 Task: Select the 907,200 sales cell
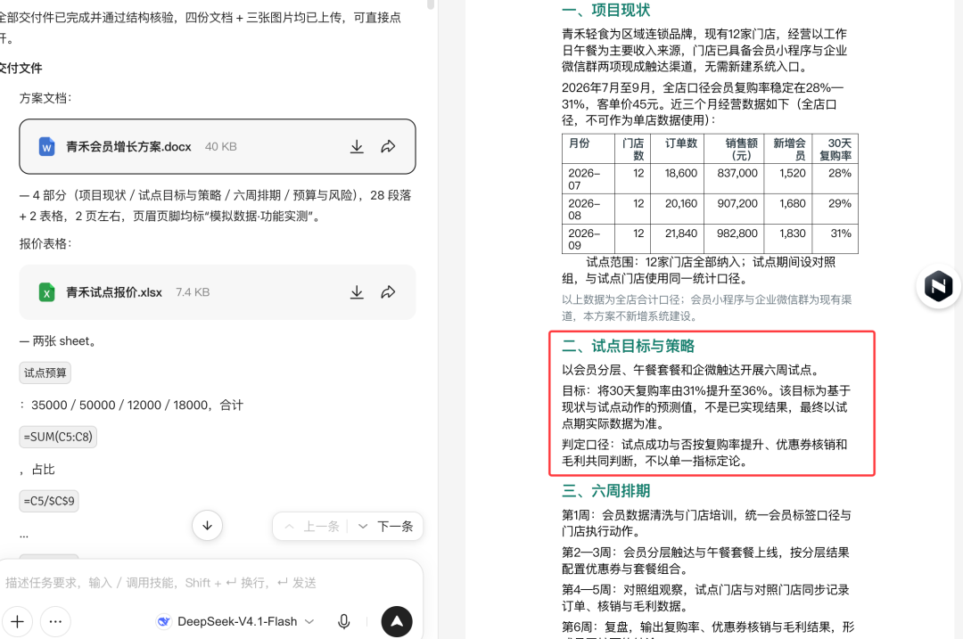pos(733,209)
